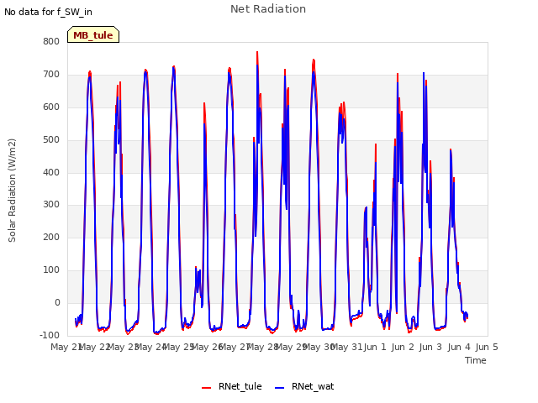Click the 500 y-axis tick label
The width and height of the screenshot is (538, 403).
click(x=51, y=140)
